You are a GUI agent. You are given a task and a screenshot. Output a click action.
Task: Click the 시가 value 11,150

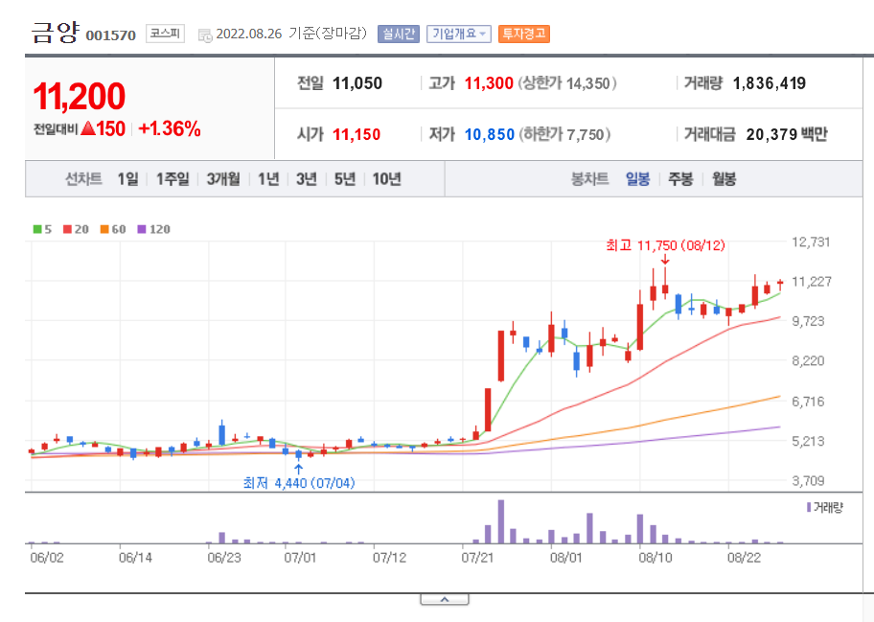356,134
